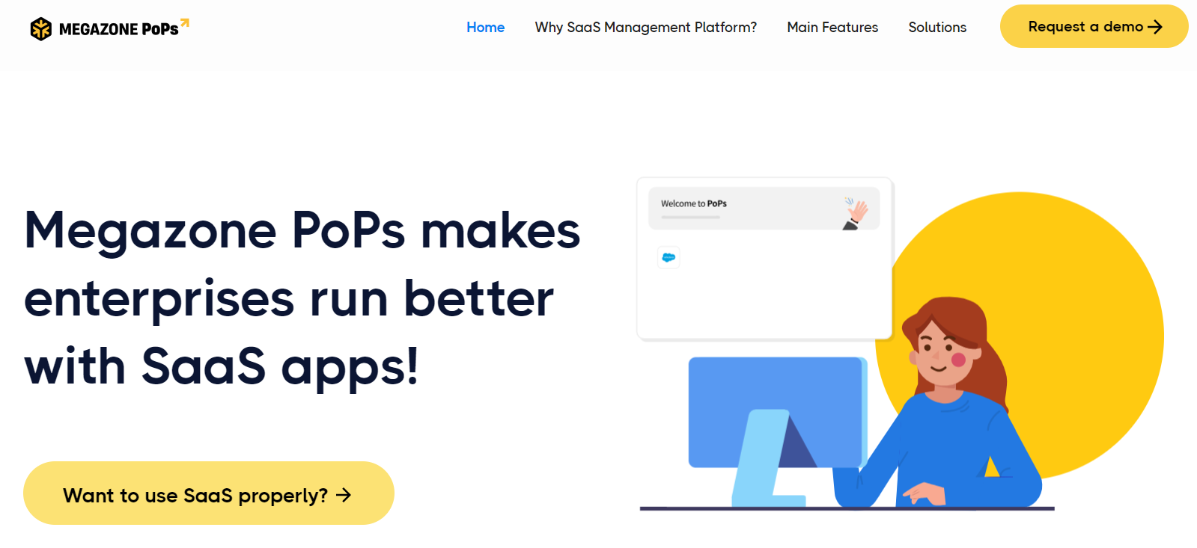Click the Welcome to PoPs text
This screenshot has width=1197, height=548.
(x=693, y=203)
